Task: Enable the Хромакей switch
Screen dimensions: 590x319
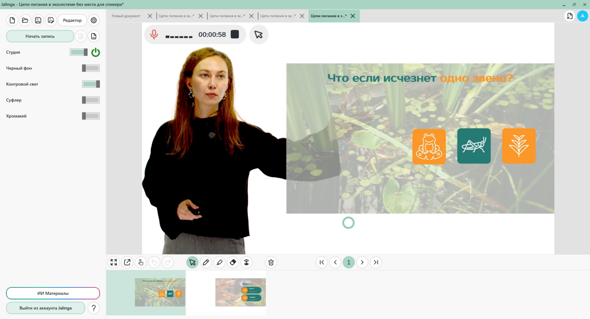Action: [x=91, y=116]
